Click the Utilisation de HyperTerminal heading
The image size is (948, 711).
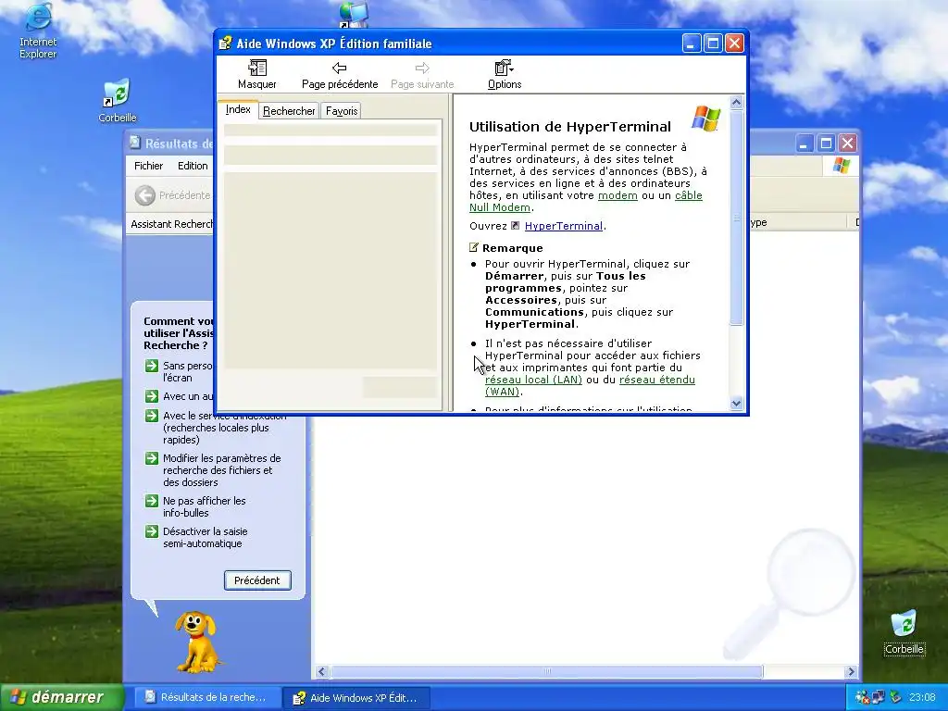(x=570, y=126)
